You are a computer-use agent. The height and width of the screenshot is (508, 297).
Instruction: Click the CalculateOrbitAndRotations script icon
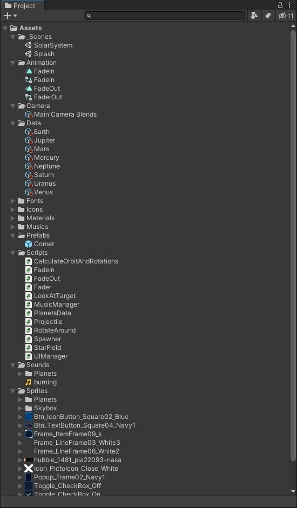[x=29, y=261]
